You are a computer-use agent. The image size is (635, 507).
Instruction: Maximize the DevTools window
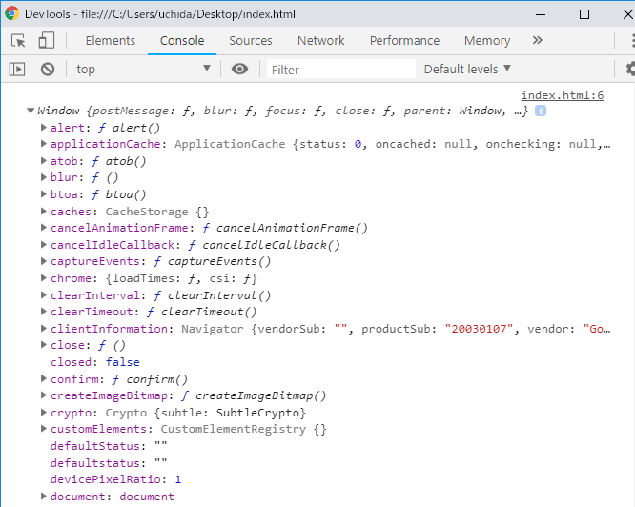[x=584, y=14]
